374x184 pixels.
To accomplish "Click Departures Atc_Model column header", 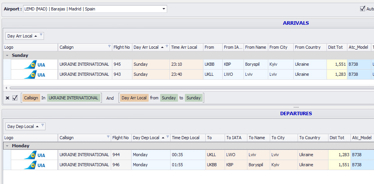I will pyautogui.click(x=362, y=138).
